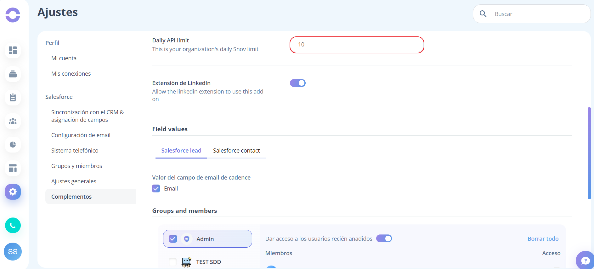Image resolution: width=594 pixels, height=269 pixels.
Task: Click the Miembros column label
Action: coord(279,253)
